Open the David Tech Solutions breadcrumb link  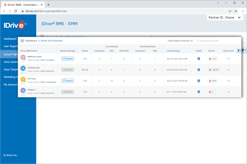[52, 41]
